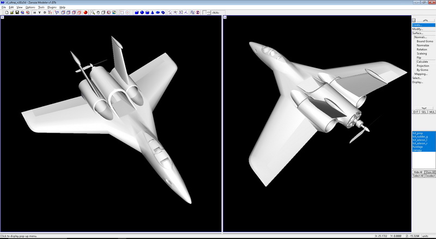Click the command panel top-left icon

click(414, 20)
